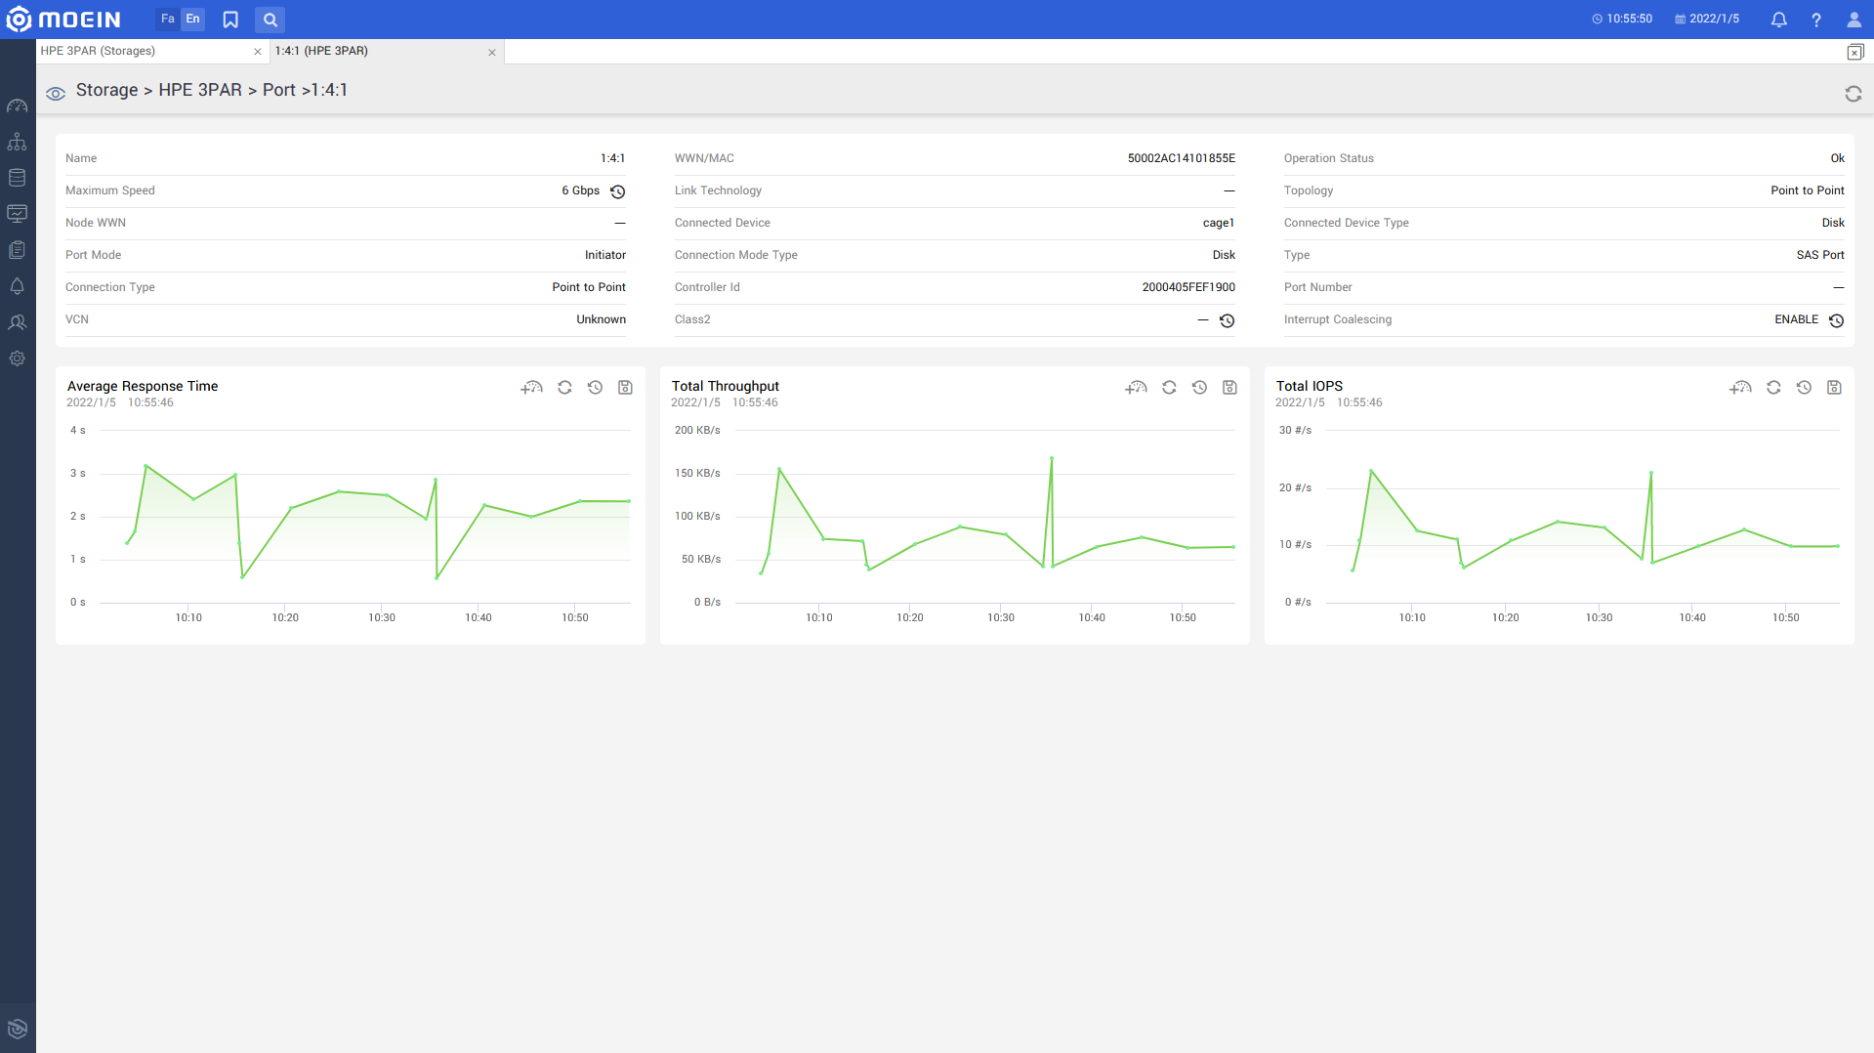Click the 6 Gbps Maximum Speed value

click(581, 190)
